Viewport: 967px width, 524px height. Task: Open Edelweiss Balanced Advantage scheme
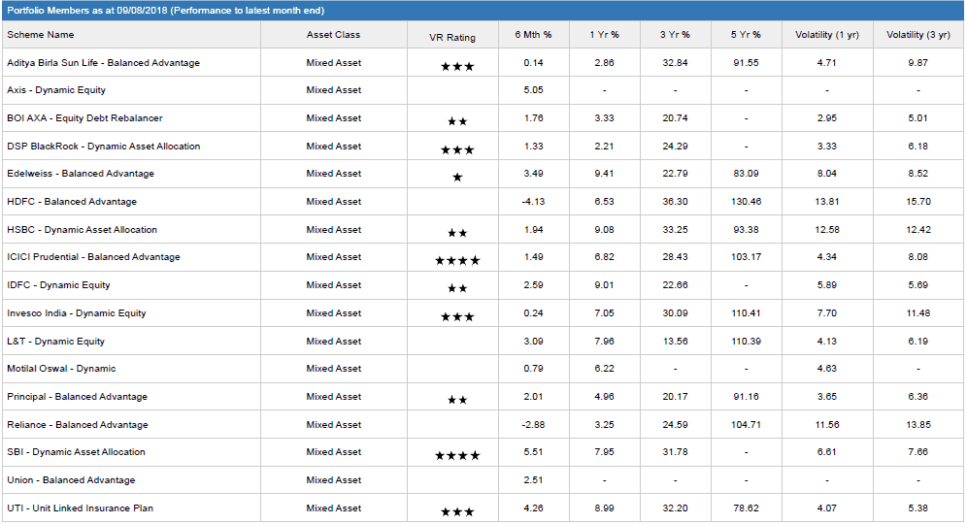tap(81, 174)
